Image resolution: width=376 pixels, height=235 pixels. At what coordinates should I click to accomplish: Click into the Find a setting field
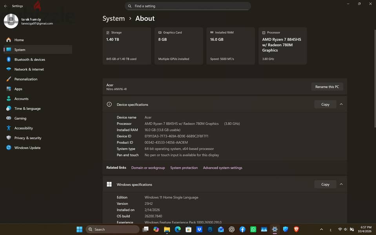(x=188, y=6)
